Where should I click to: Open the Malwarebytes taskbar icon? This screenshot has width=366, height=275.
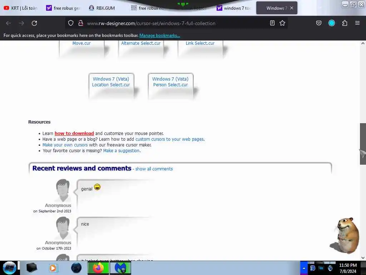(120, 268)
